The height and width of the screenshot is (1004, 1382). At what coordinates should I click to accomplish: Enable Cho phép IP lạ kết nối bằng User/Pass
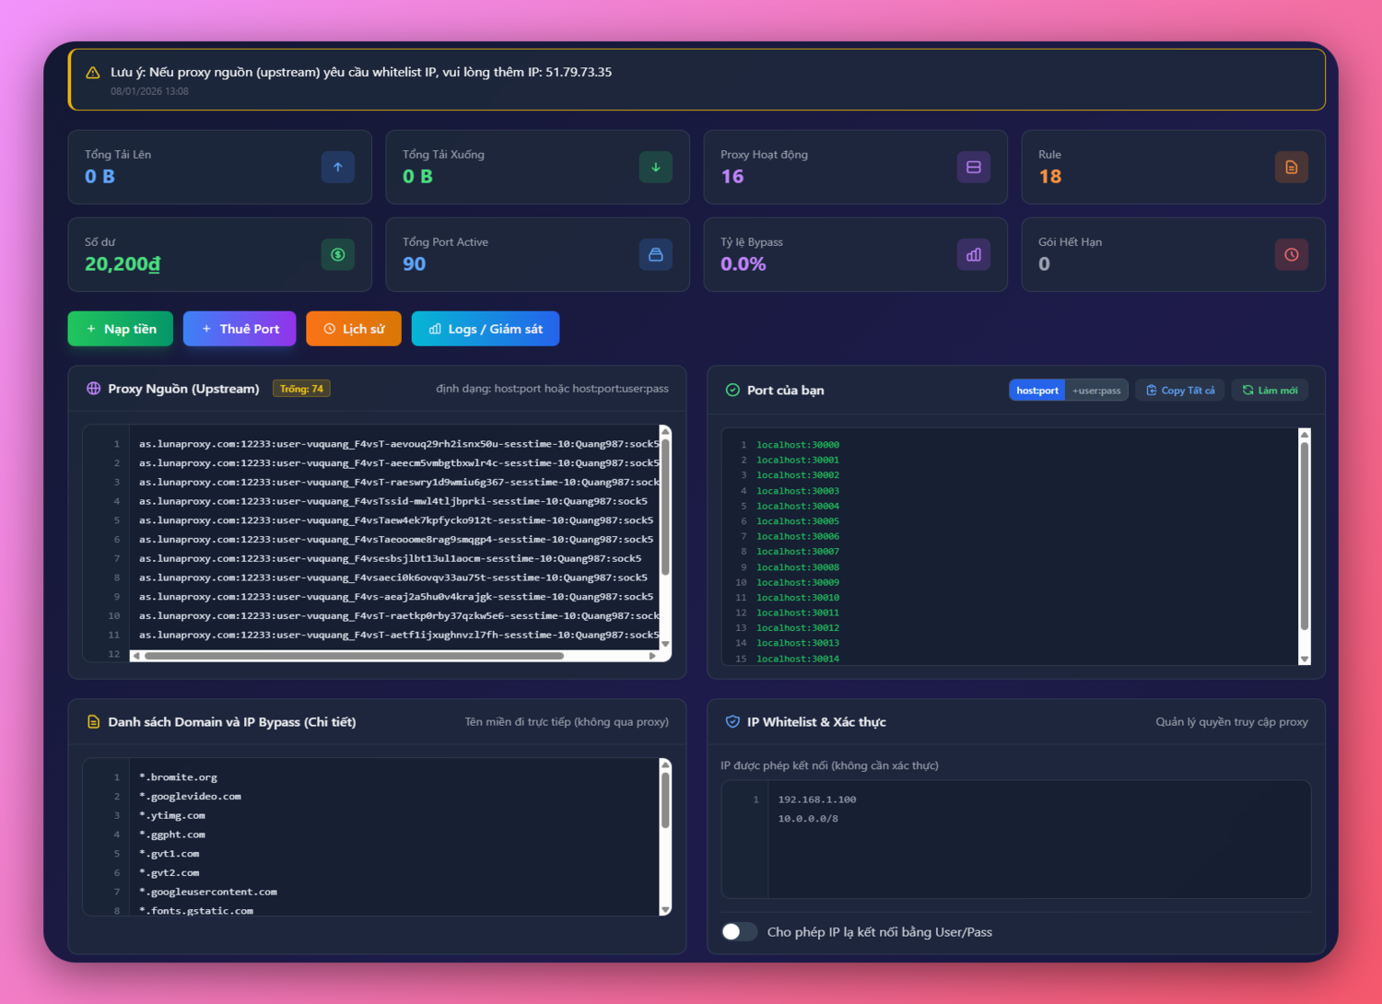[738, 931]
